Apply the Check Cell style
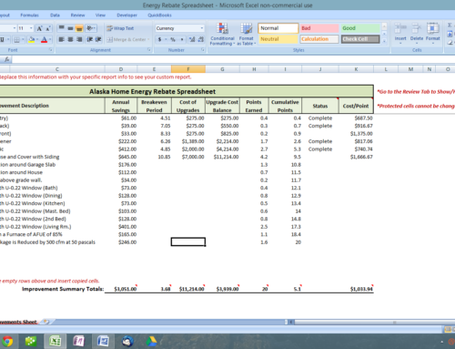 tap(360, 39)
